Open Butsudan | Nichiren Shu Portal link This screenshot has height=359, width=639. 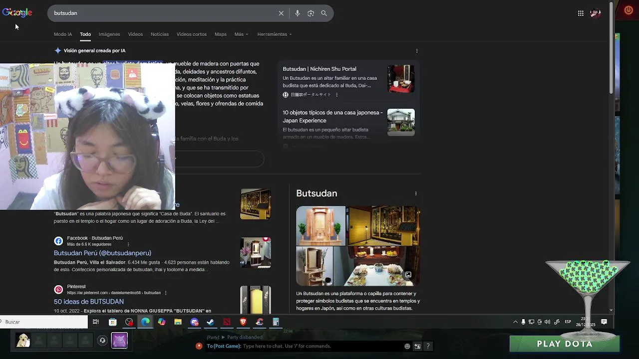tap(319, 69)
